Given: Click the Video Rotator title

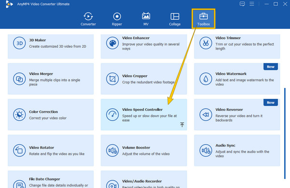Looking at the screenshot, I should 42,148.
